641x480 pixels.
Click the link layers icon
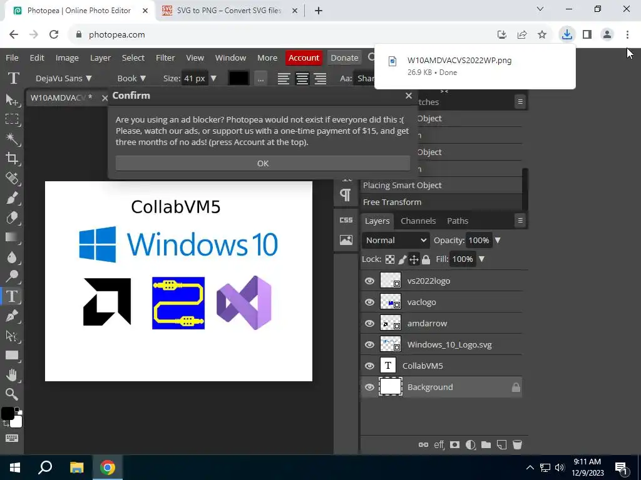424,444
